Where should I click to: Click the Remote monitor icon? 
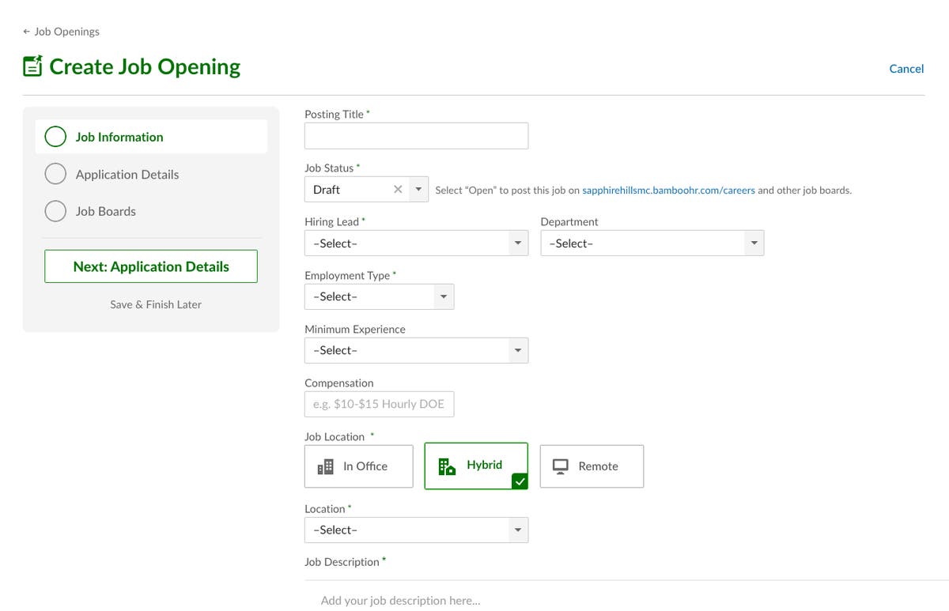[x=560, y=466]
